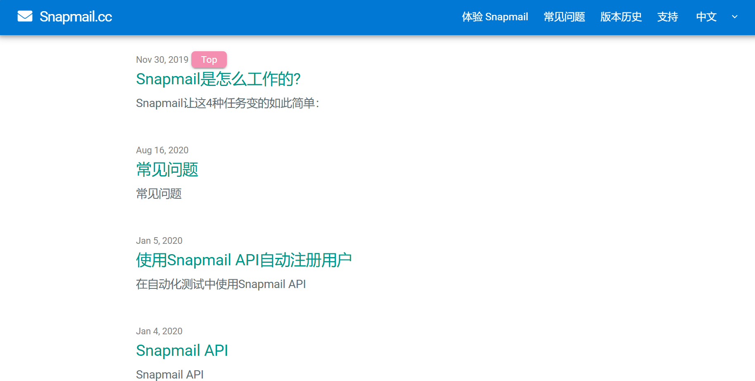
Task: Click the envelope logo icon
Action: (25, 16)
